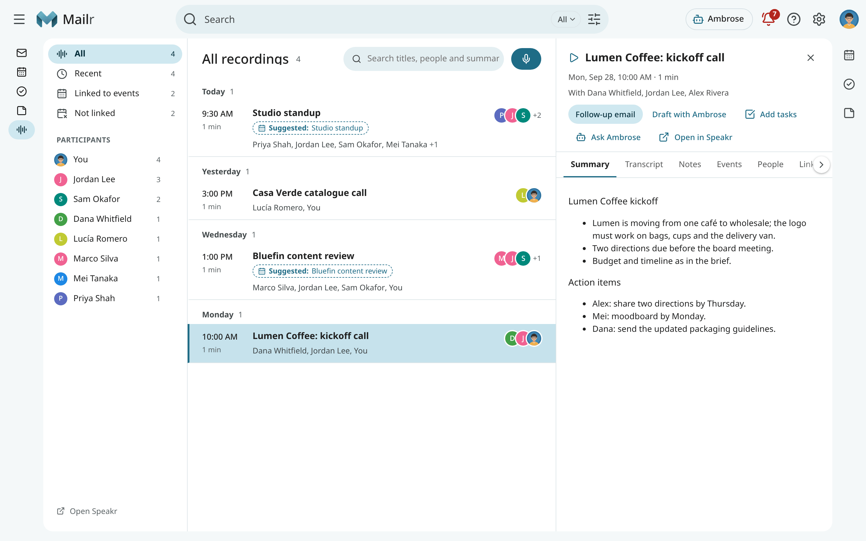Open notes panel on right rail

tap(849, 113)
